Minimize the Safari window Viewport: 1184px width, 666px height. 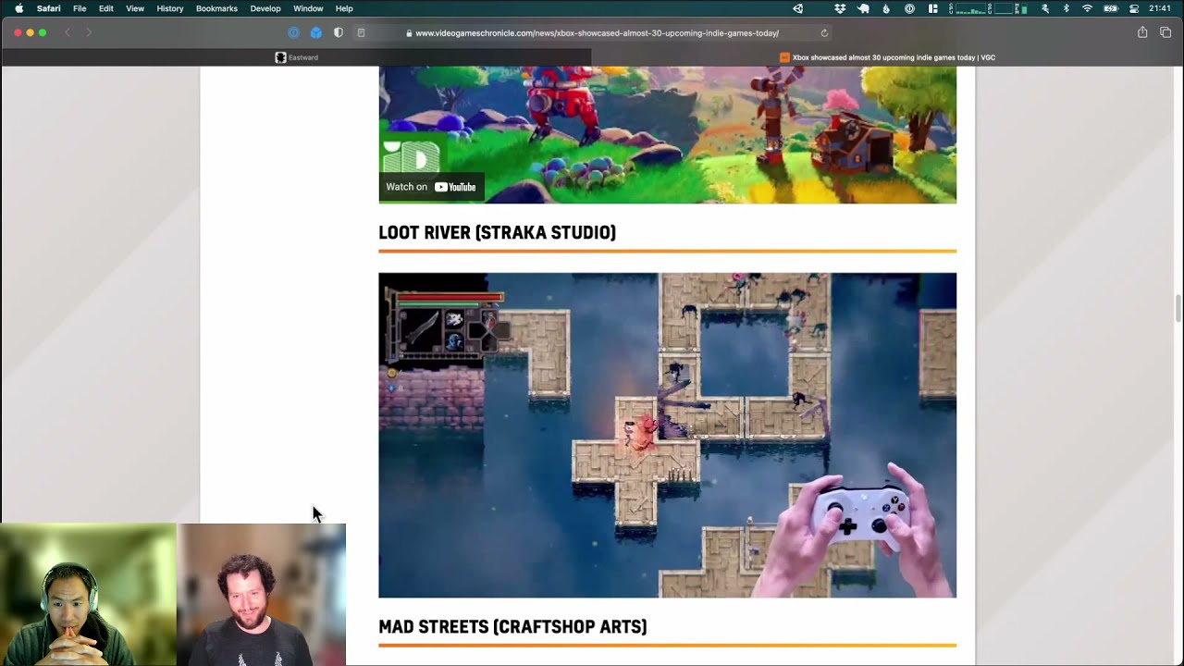point(30,32)
